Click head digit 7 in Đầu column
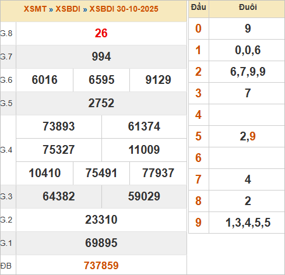 click(198, 179)
